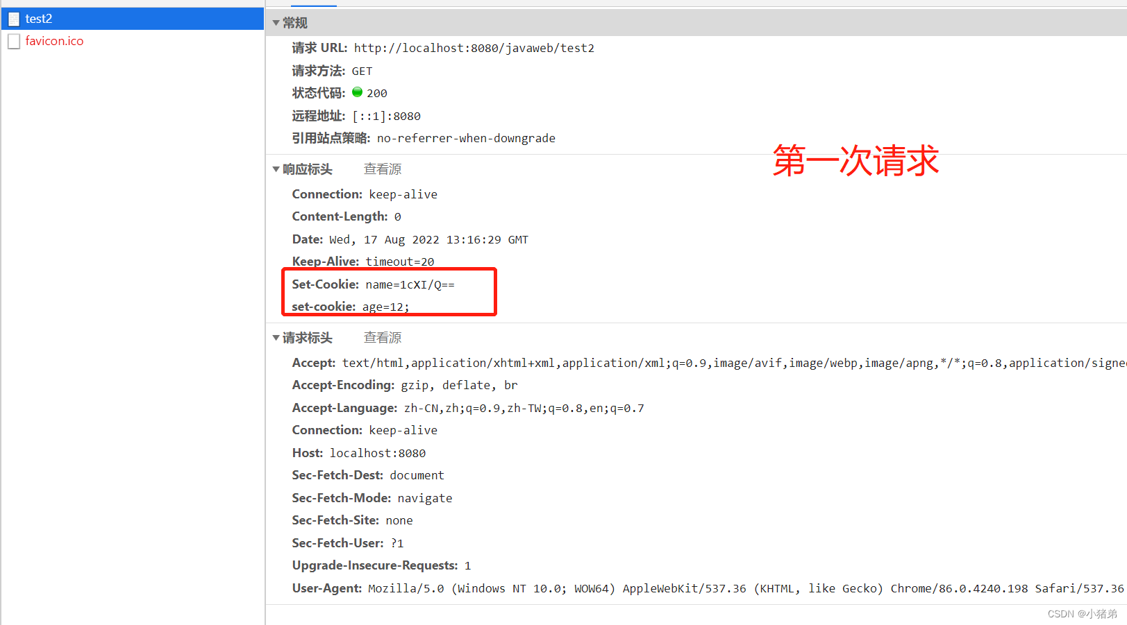Click the response Connection keep-alive value
This screenshot has width=1127, height=625.
[403, 194]
